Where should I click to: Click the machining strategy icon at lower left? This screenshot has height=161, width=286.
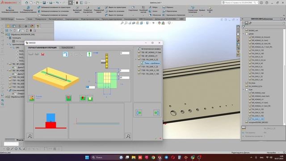pyautogui.click(x=32, y=98)
